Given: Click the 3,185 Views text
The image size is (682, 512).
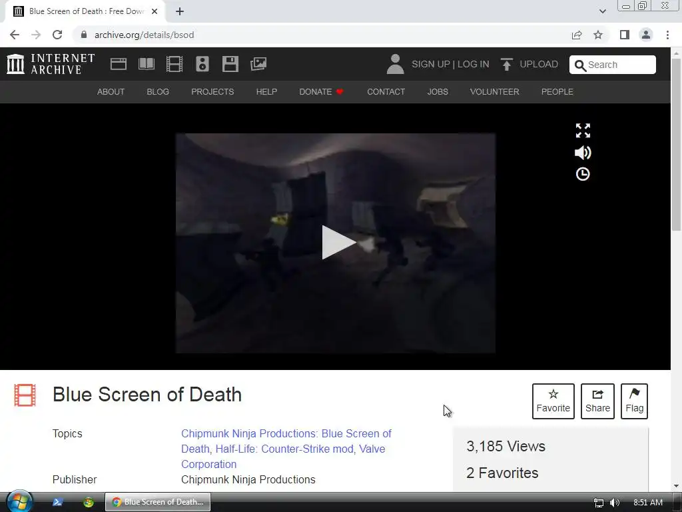Looking at the screenshot, I should point(506,446).
